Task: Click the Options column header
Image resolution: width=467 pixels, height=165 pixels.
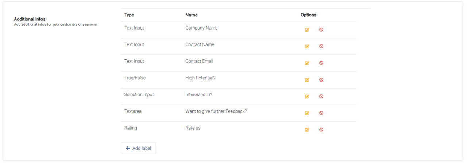Action: (309, 15)
